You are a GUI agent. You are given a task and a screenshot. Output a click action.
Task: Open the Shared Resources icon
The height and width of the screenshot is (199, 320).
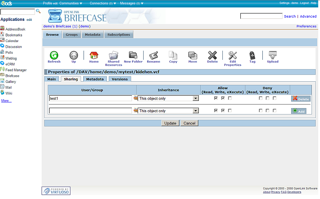[113, 56]
